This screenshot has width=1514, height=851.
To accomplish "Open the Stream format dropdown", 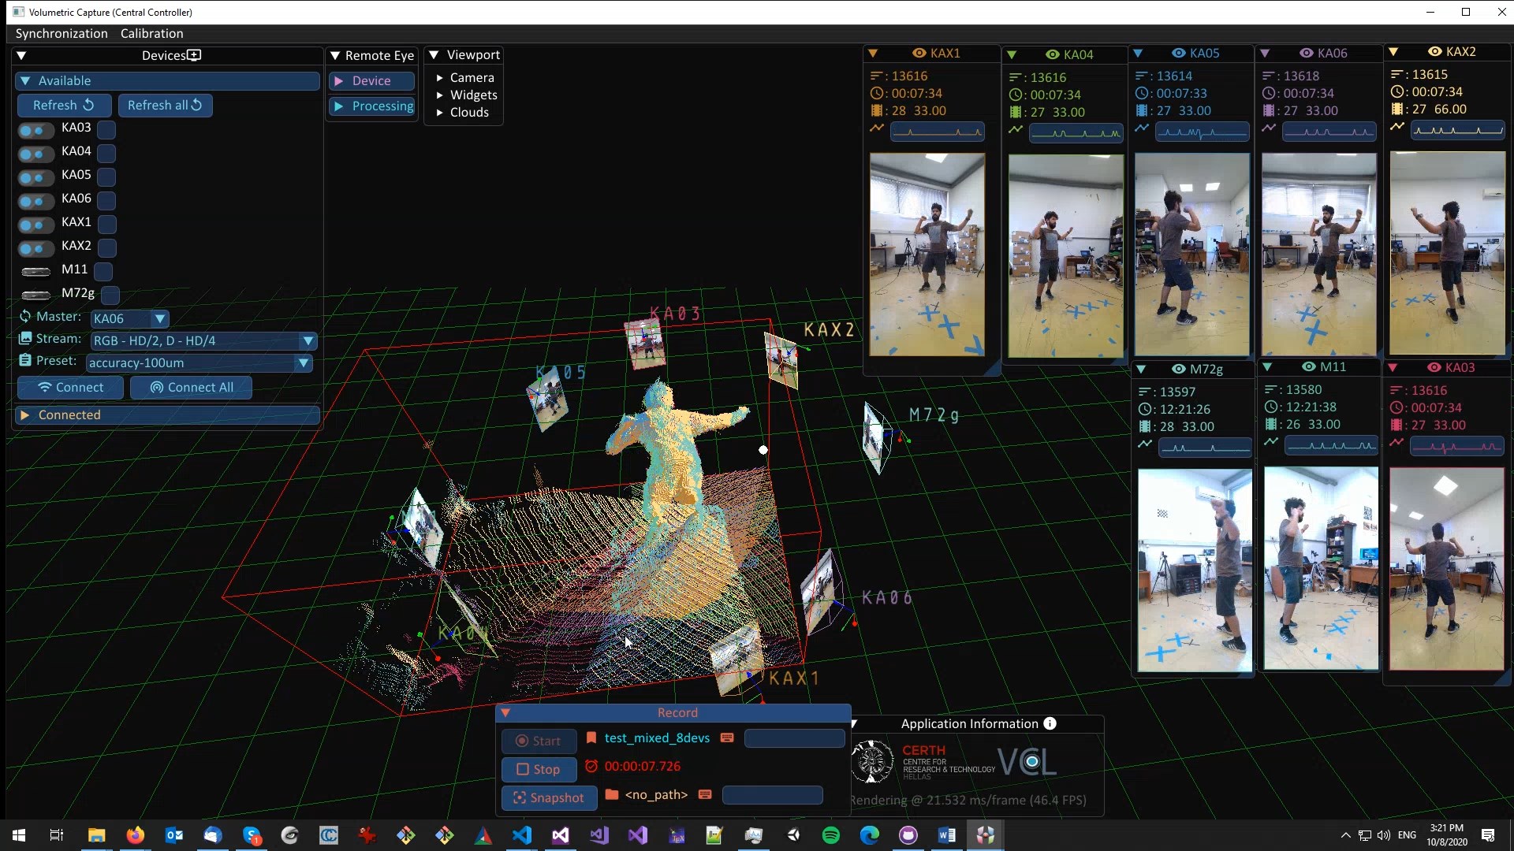I will pyautogui.click(x=308, y=340).
